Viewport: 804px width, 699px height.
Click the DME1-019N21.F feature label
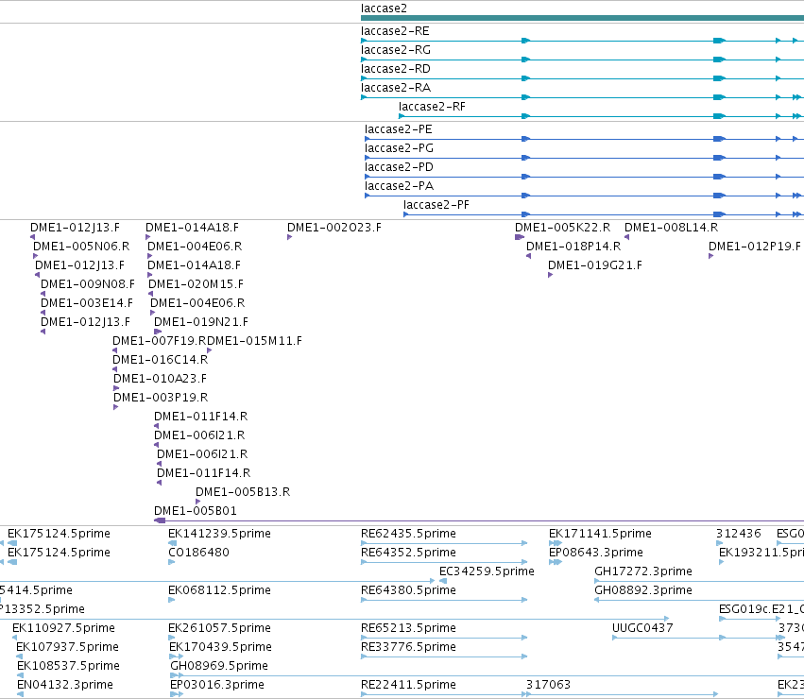201,322
